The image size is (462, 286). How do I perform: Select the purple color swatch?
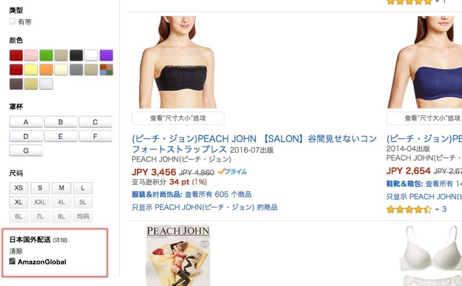(x=106, y=55)
